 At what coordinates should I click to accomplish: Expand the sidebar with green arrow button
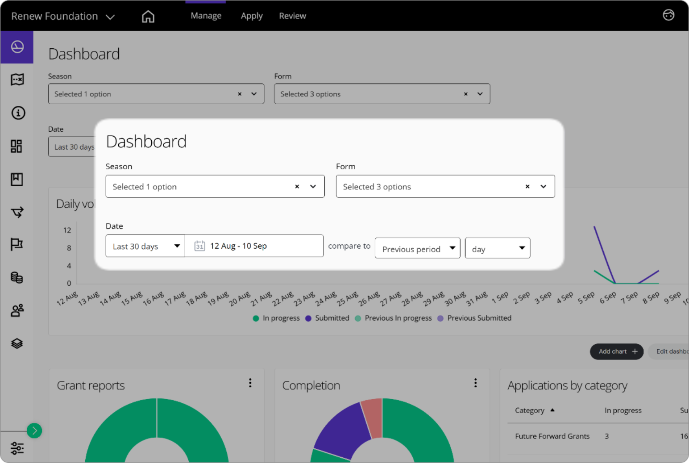pyautogui.click(x=34, y=431)
